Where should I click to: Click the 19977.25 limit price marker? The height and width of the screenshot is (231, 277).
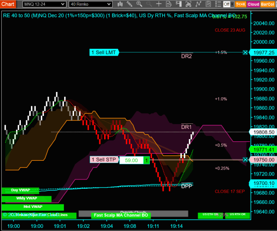[263, 52]
